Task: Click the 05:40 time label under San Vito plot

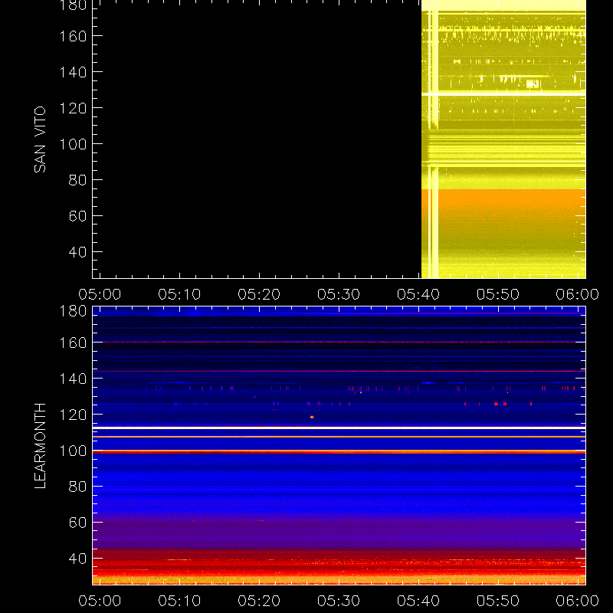Action: [x=418, y=294]
